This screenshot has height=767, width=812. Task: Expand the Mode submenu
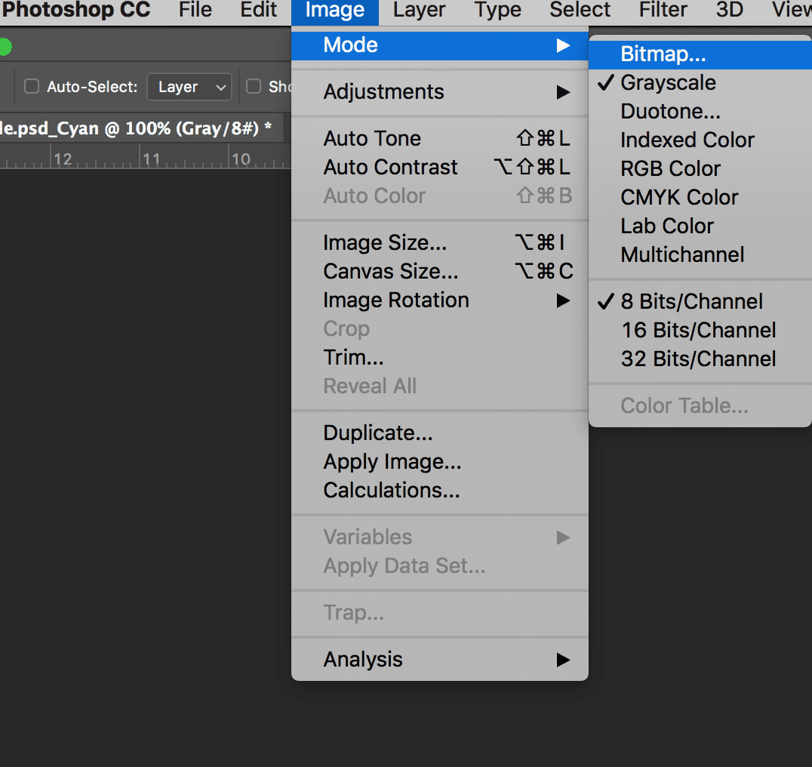(440, 45)
